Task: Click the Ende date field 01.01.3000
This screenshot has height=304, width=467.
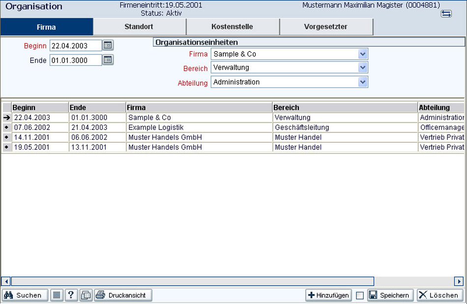Action: [x=76, y=60]
